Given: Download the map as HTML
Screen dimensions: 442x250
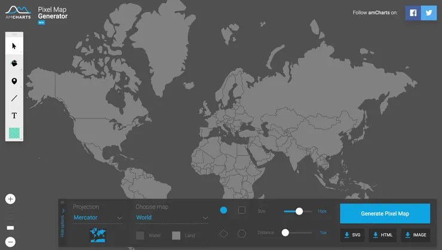Looking at the screenshot, I should pos(382,235).
